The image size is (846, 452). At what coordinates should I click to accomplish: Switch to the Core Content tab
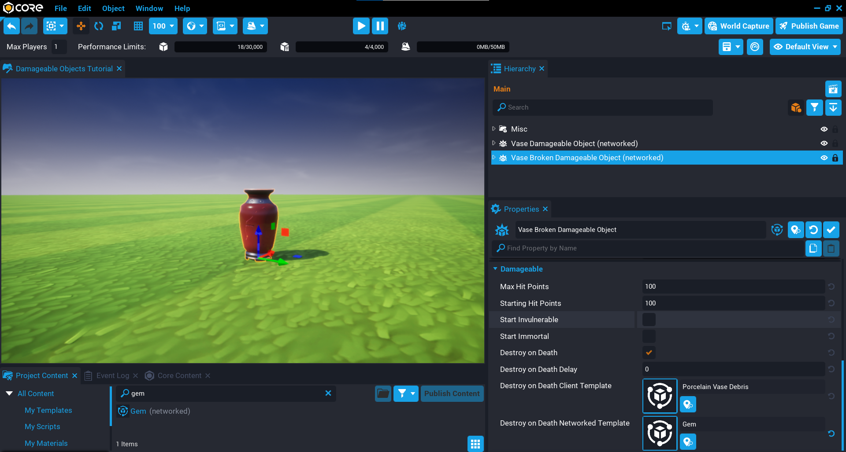[x=179, y=375]
